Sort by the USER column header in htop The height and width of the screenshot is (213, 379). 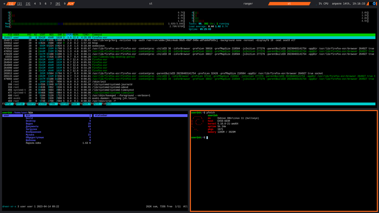coord(16,35)
